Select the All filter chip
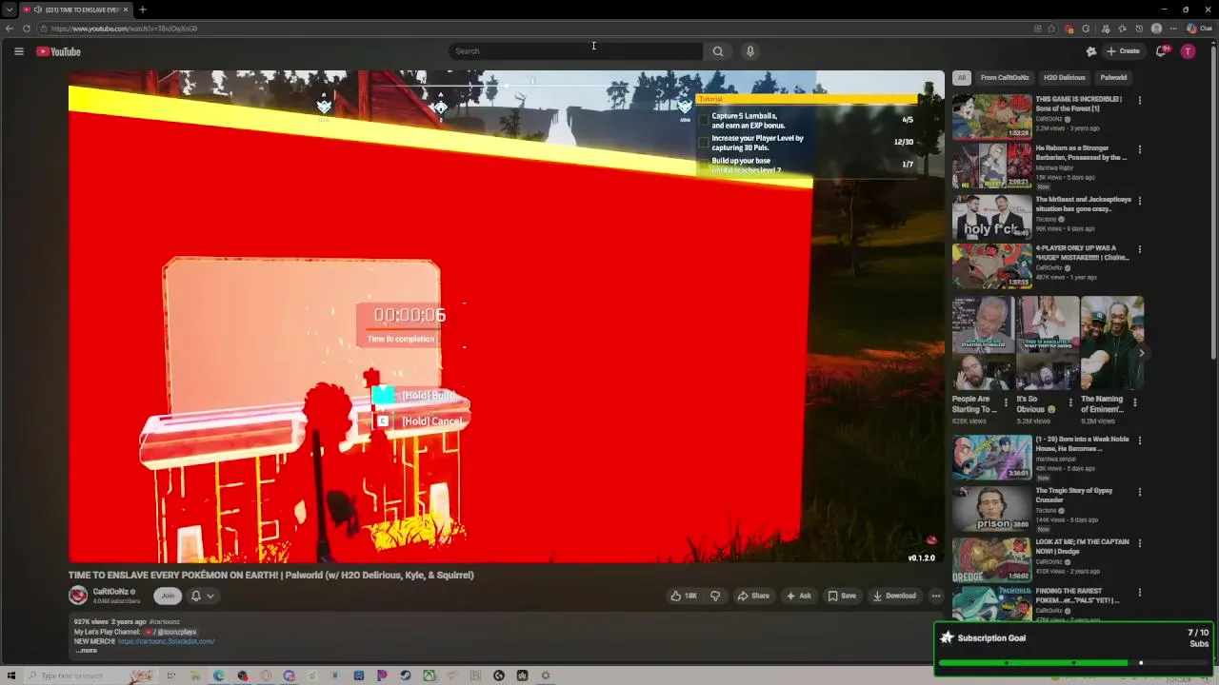 tap(962, 77)
